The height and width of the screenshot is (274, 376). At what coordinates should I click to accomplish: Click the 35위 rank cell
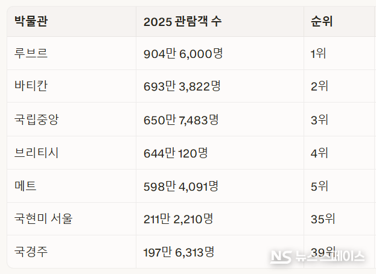[x=322, y=218]
